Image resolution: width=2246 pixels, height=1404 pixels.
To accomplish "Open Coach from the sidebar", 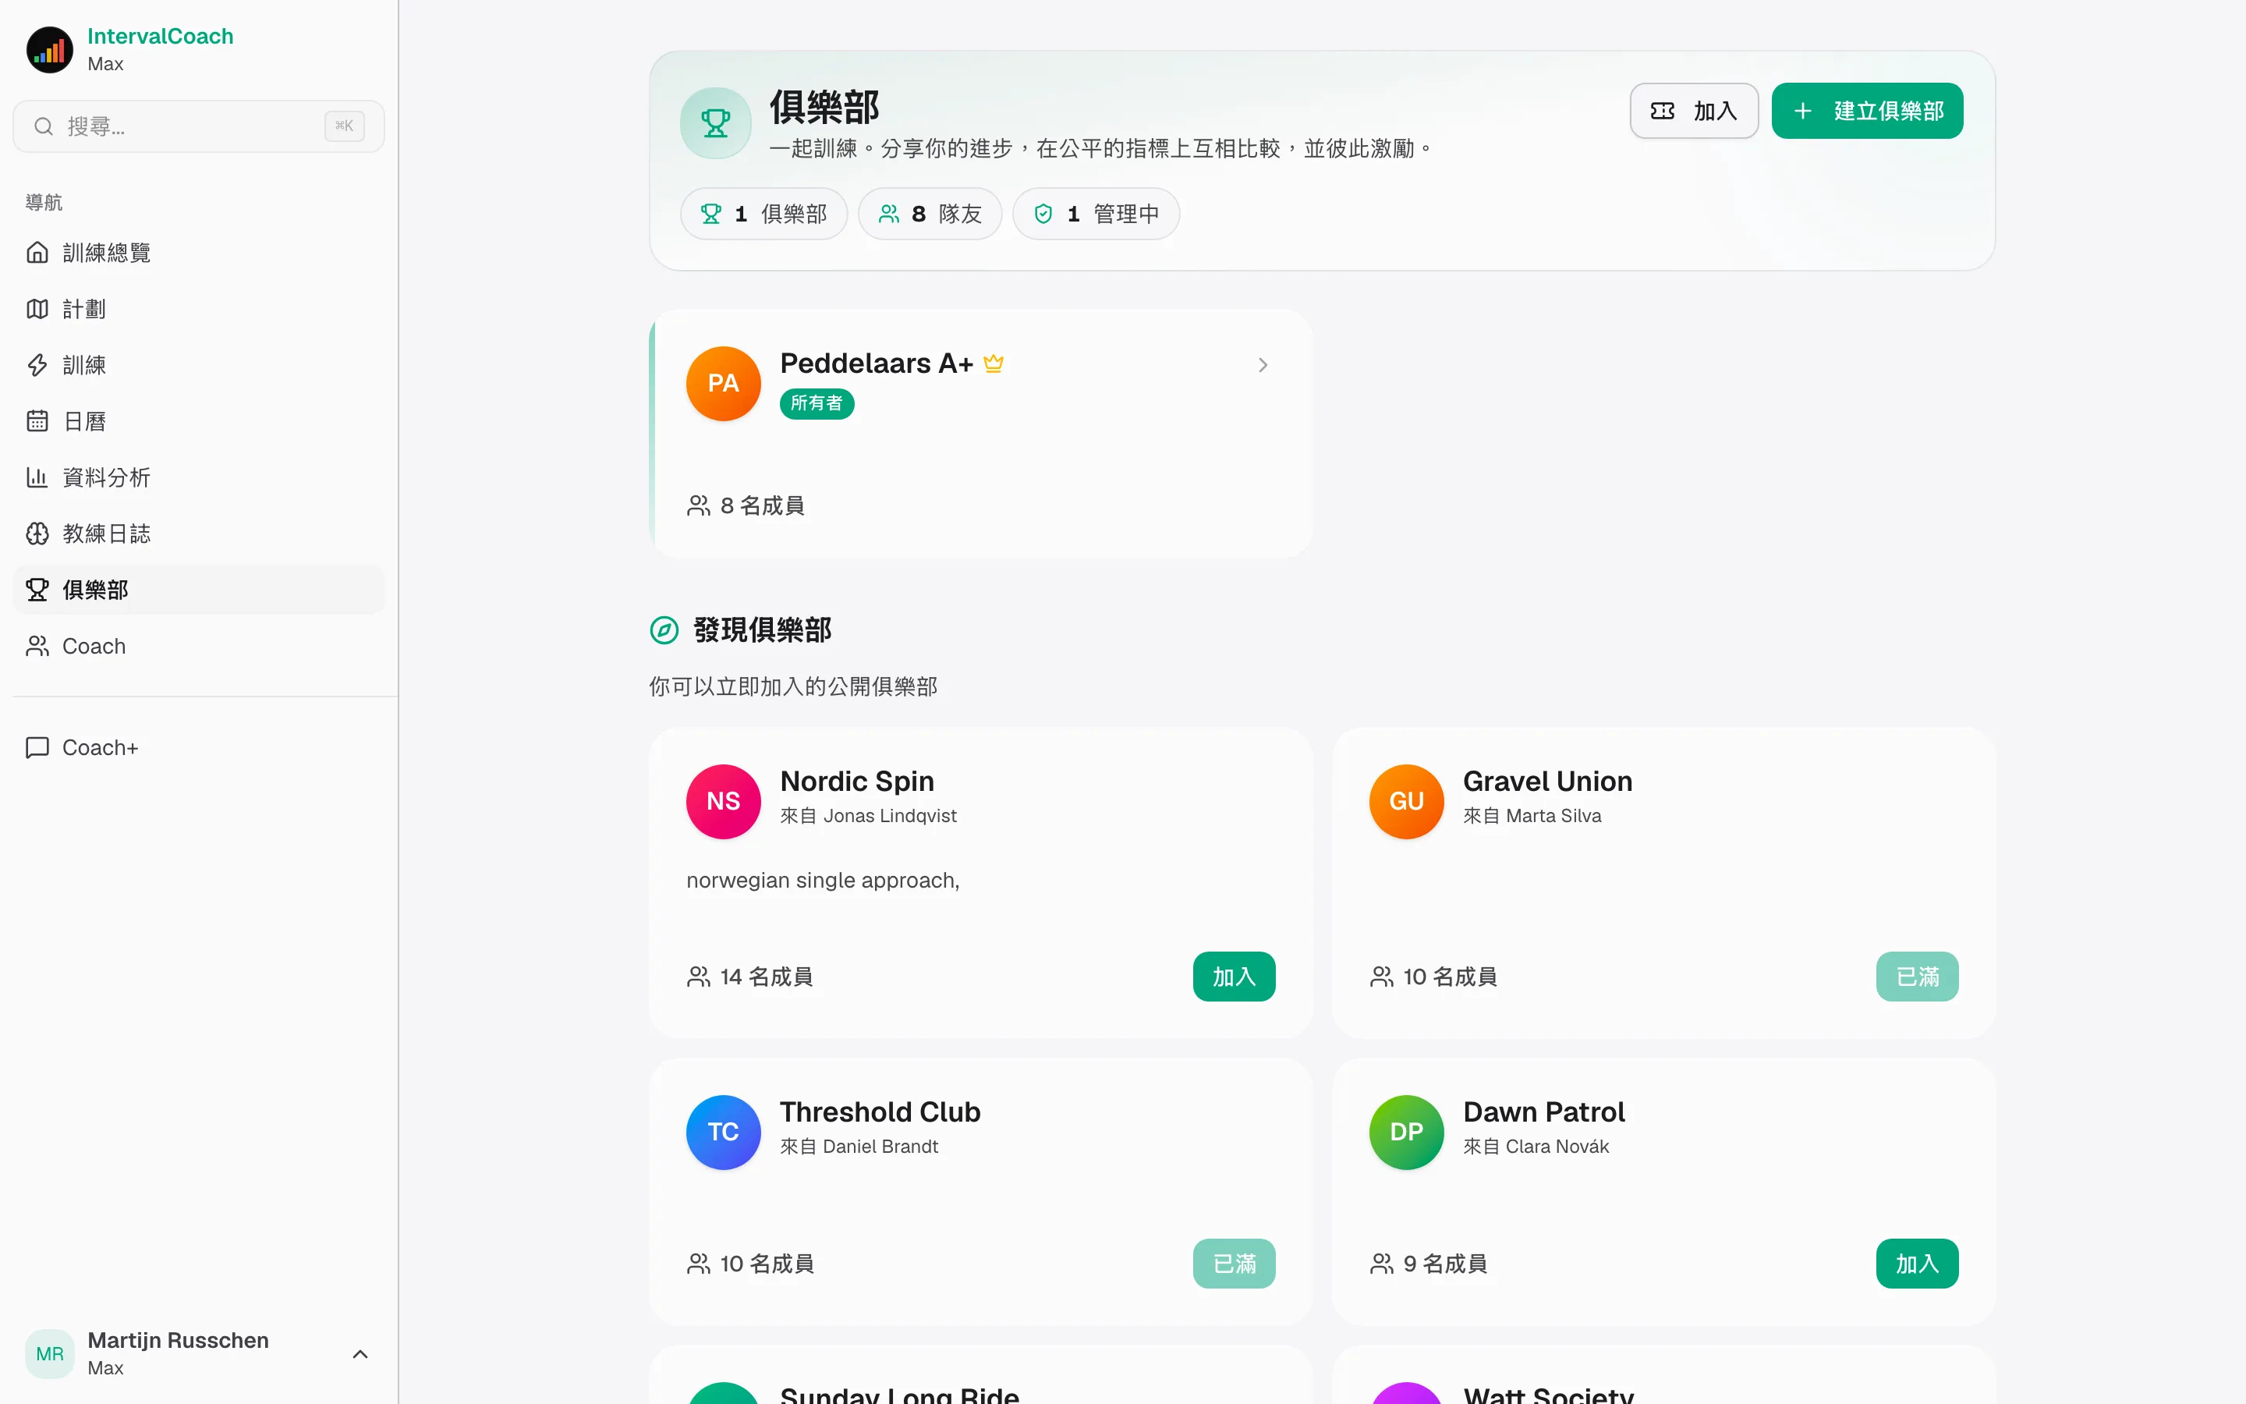I will pyautogui.click(x=199, y=647).
